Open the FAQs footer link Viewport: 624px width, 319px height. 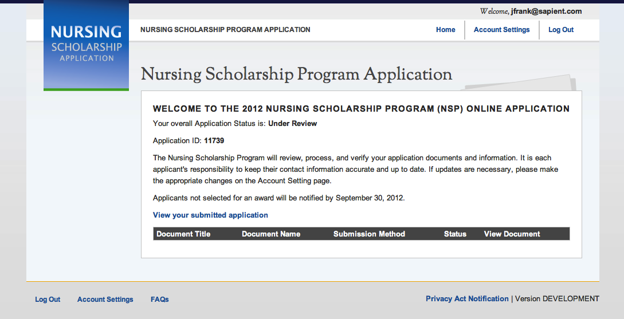coord(159,300)
